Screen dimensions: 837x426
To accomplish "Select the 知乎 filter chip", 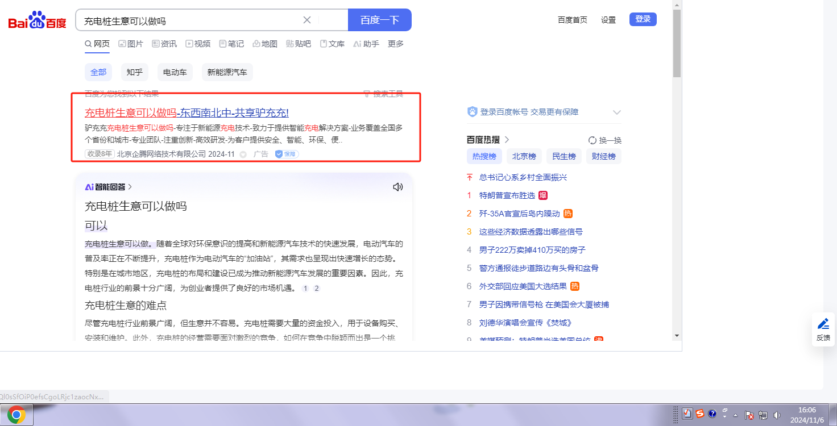I will [135, 72].
